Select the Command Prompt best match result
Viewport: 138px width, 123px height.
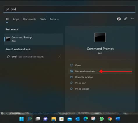[x=34, y=39]
